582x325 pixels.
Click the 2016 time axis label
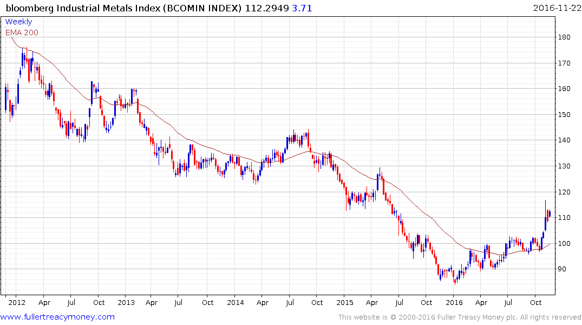pos(454,303)
